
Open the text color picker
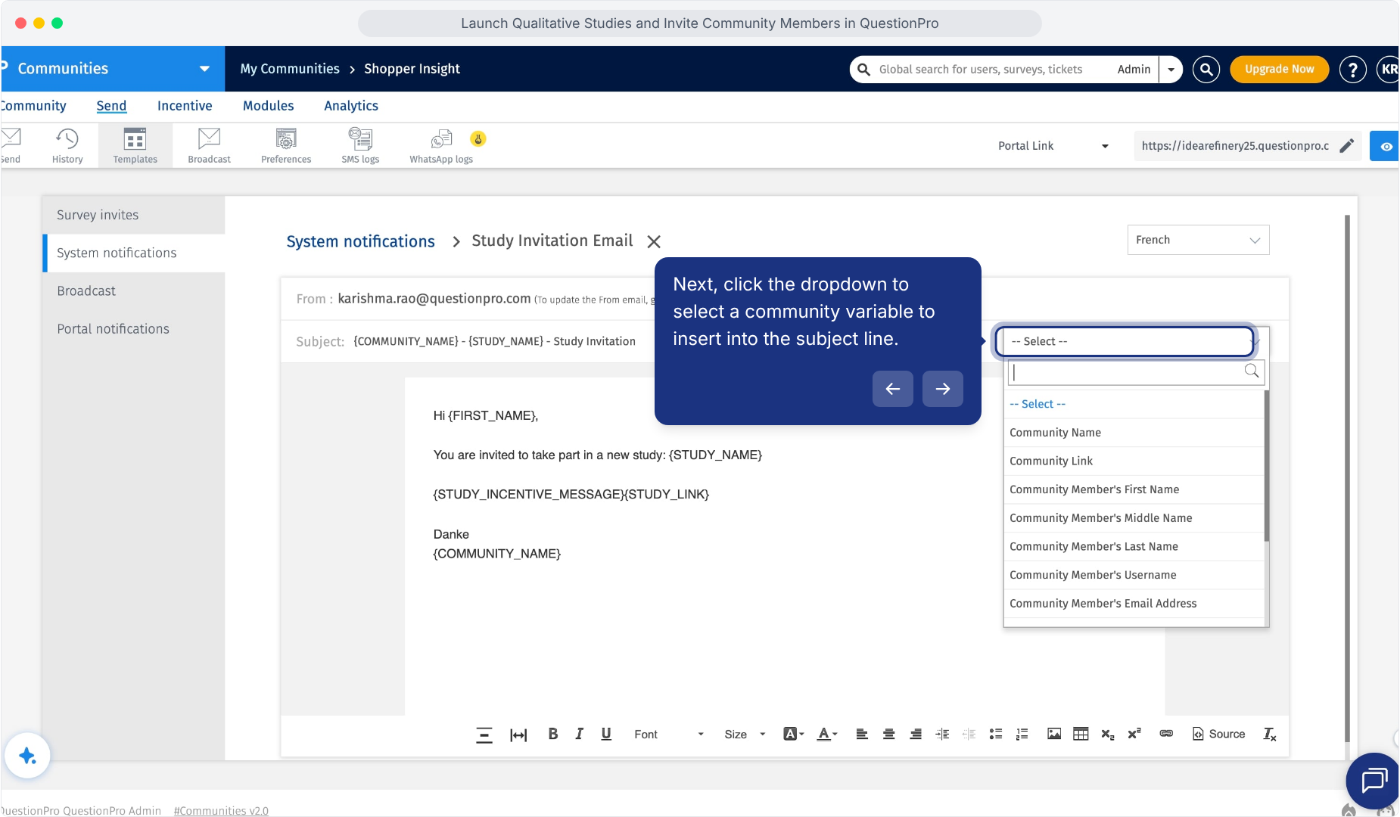(x=827, y=734)
